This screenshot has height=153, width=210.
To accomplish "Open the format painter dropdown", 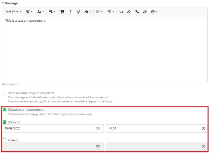I will point(52,12).
